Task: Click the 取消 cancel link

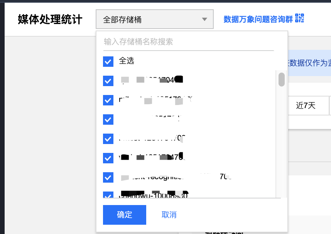Action: coord(169,215)
